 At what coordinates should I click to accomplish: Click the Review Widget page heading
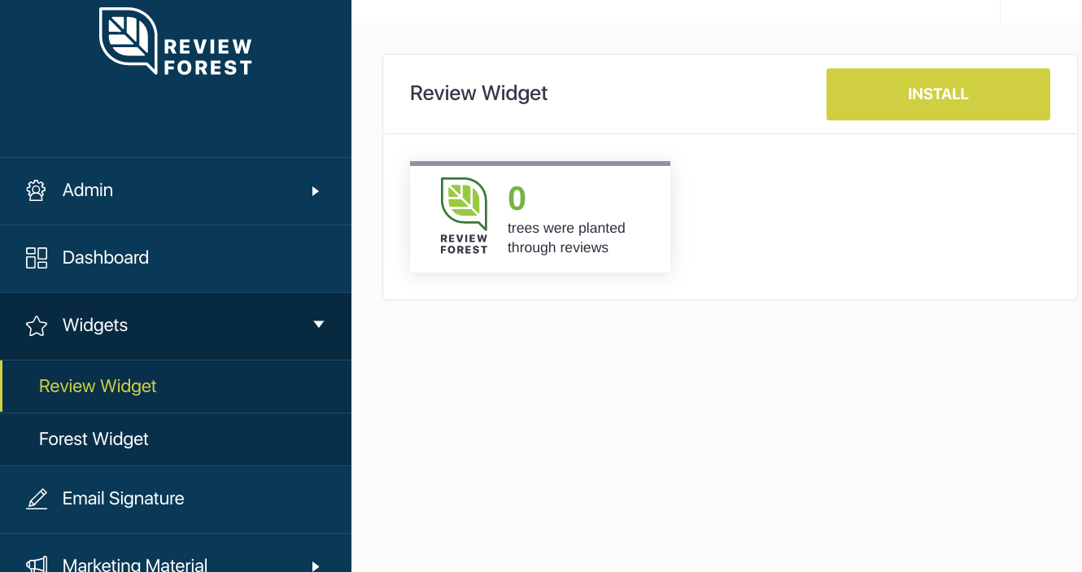point(478,94)
